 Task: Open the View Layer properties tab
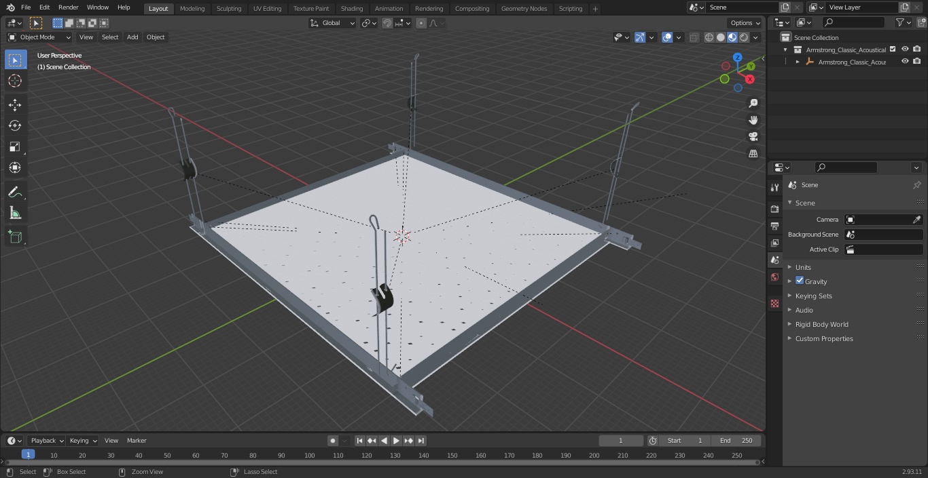774,243
